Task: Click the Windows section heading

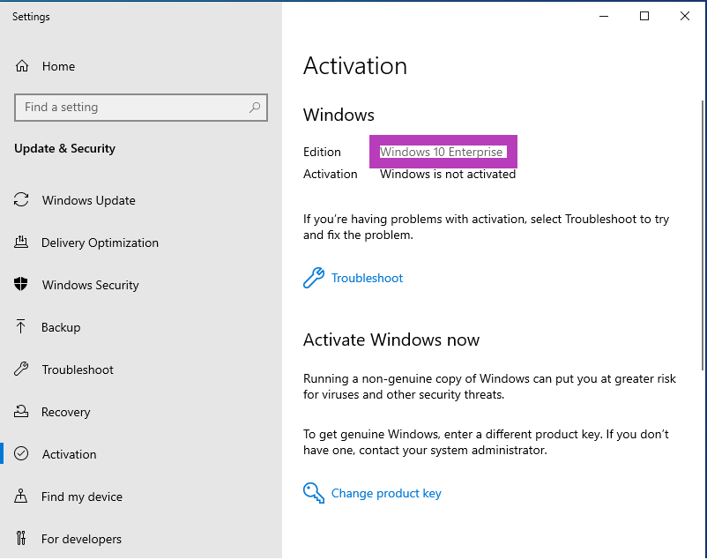Action: pos(339,115)
